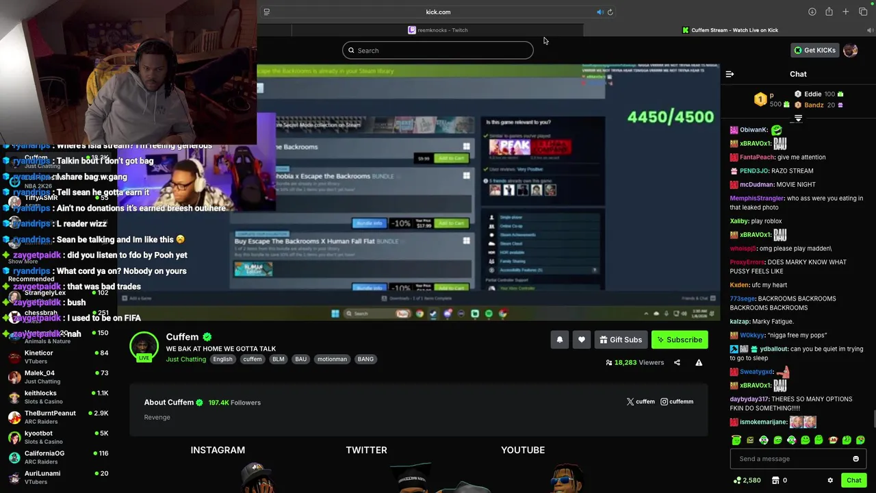Screen dimensions: 876x493
Task: Open TheBurntPeanut channel in sidebar
Action: click(x=58, y=417)
